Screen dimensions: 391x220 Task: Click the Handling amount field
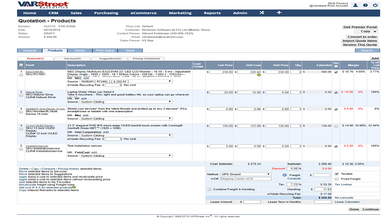pyautogui.click(x=323, y=190)
